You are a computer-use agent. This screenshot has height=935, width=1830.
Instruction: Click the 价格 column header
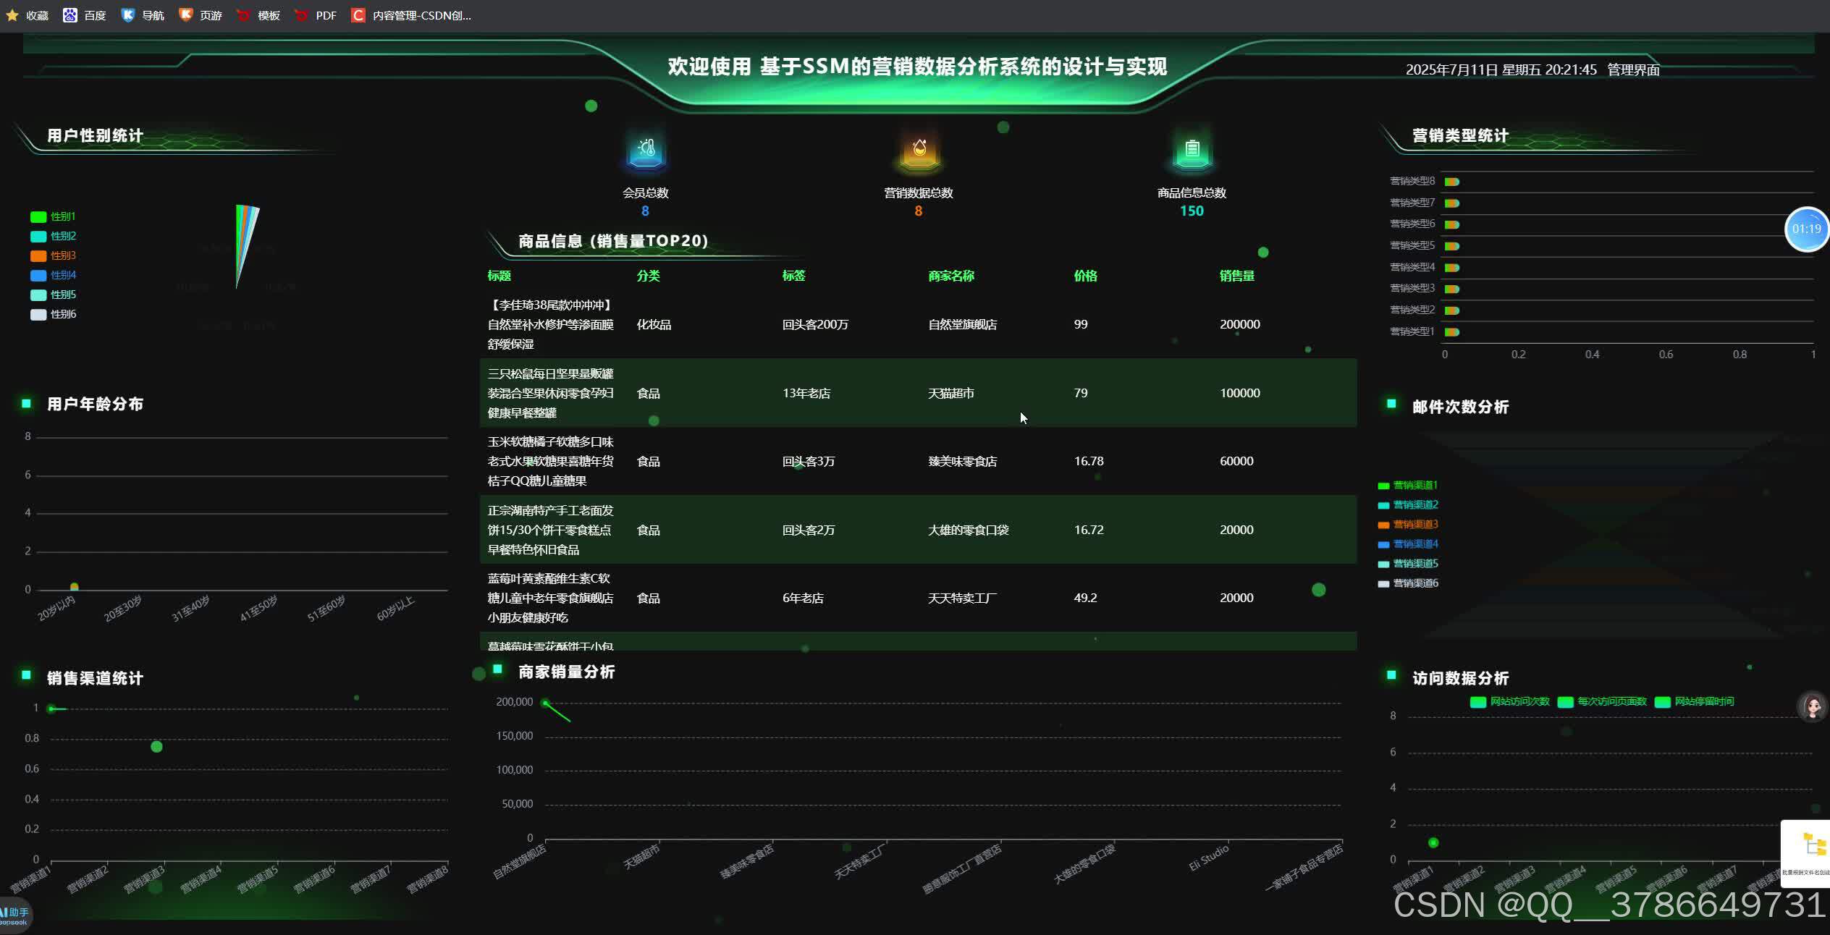pos(1086,276)
